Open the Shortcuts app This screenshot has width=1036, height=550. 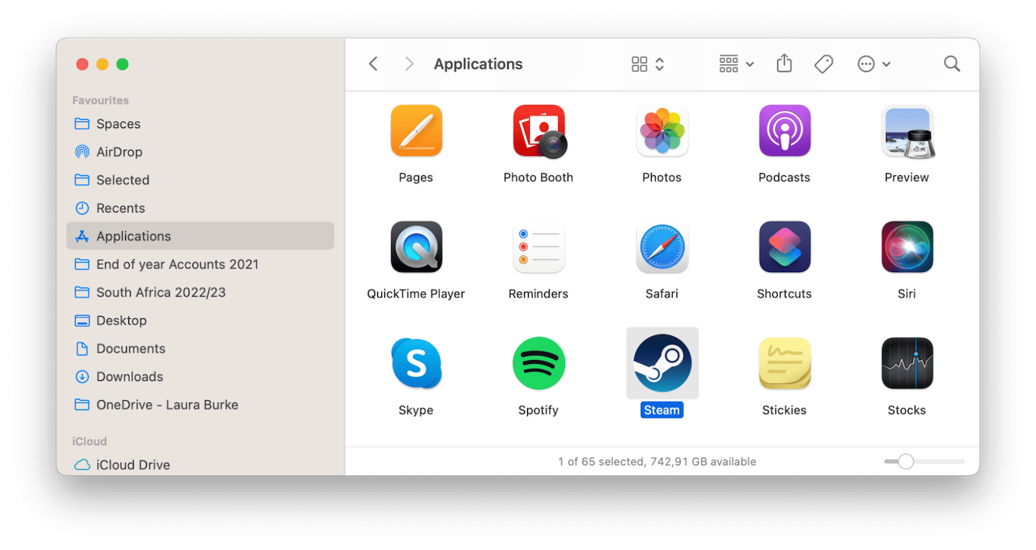coord(784,247)
